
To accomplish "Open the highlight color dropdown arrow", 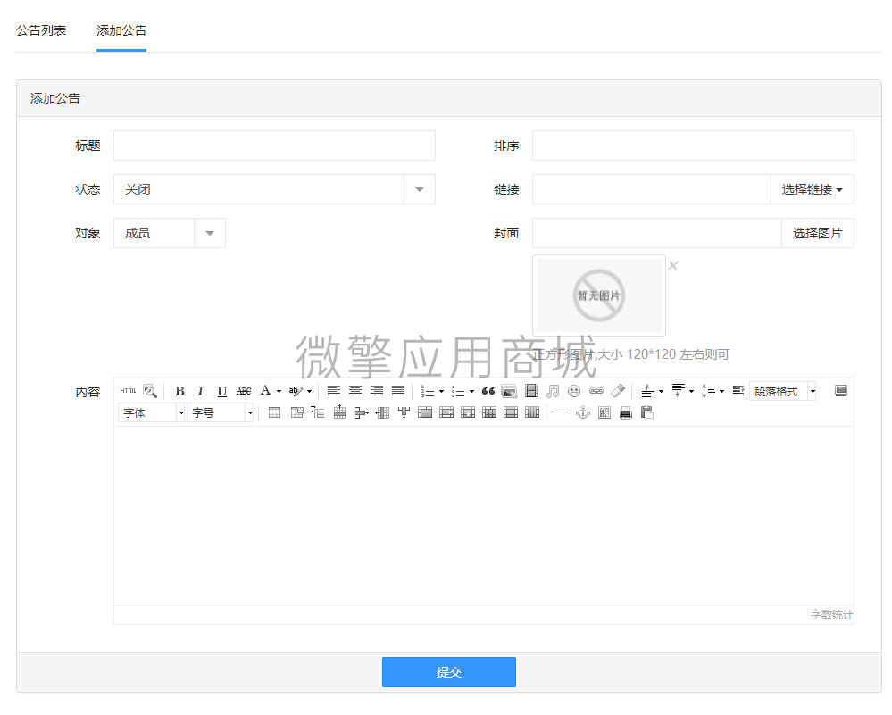I will click(310, 391).
